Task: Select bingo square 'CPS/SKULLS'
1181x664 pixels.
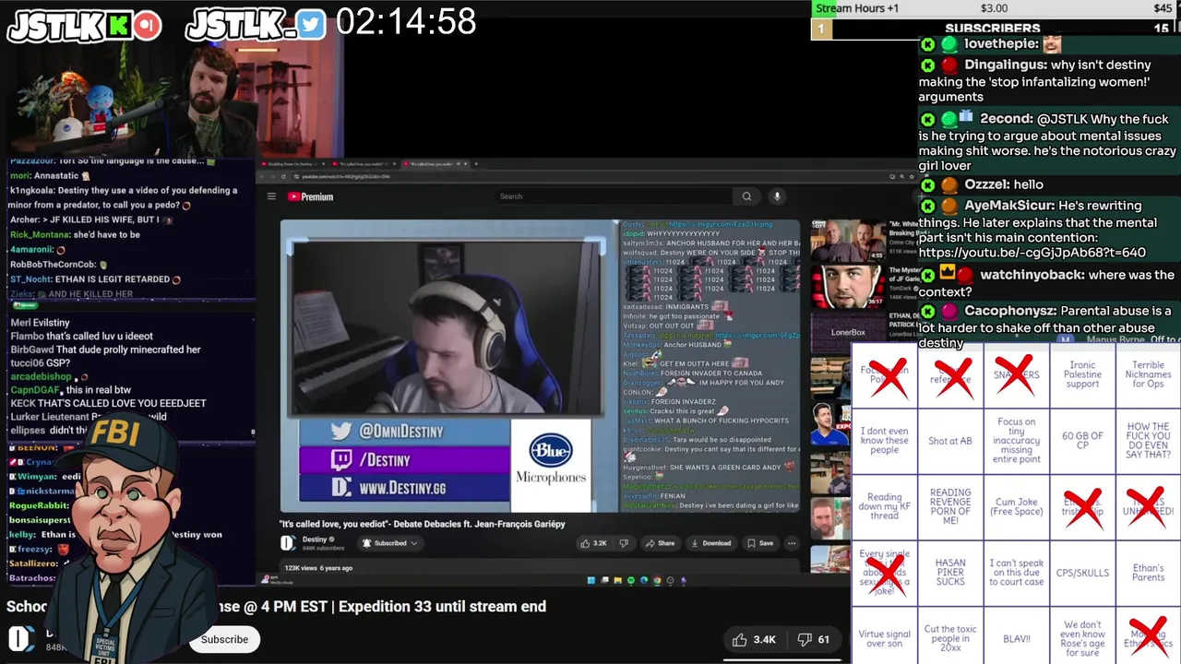Action: click(1082, 573)
